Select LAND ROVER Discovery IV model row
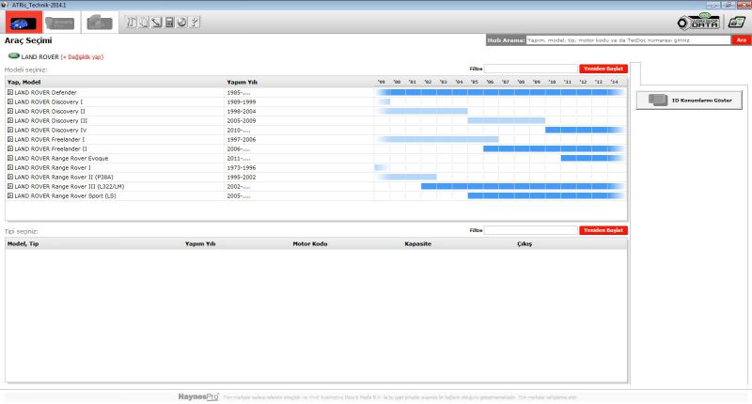 point(51,130)
